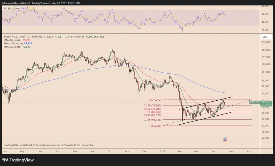Select the EMA (200, close) legend entry
Screen dimensions: 275x166
(x=13, y=44)
